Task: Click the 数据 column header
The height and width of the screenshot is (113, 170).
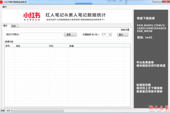Action: pyautogui.click(x=96, y=46)
